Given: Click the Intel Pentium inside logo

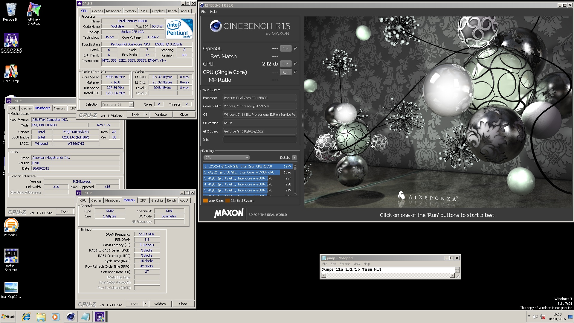Looking at the screenshot, I should click(179, 29).
